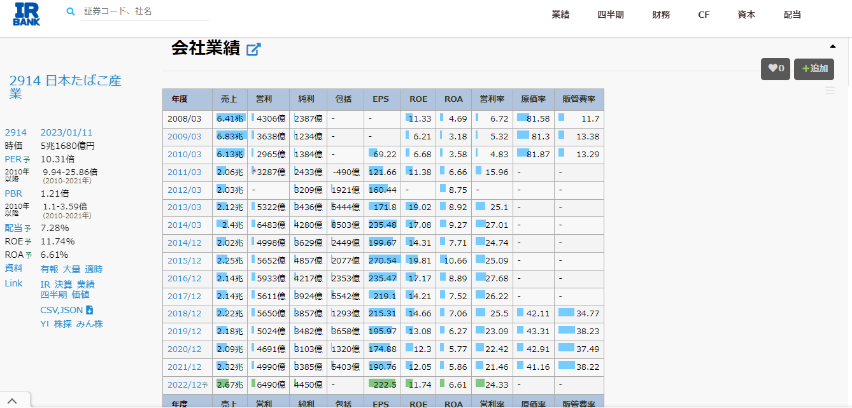Click the 270.54 EPS cell for 2015/12
This screenshot has height=408, width=852.
click(x=383, y=261)
